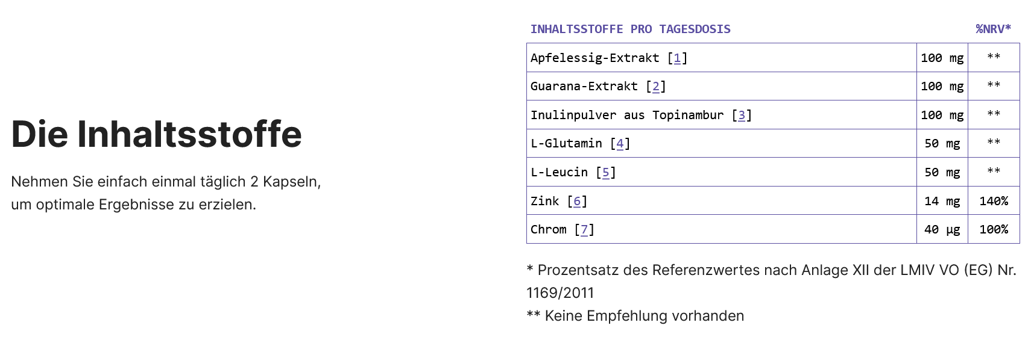Follow reference 3 for Inulinpulver aus Topinambur
The width and height of the screenshot is (1031, 349).
[x=742, y=115]
